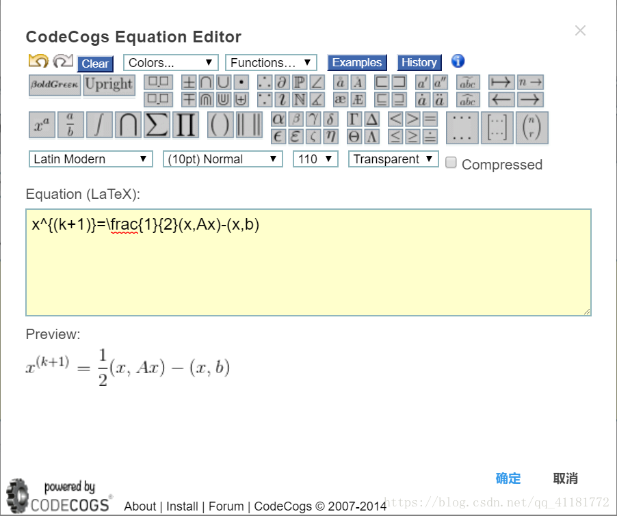The image size is (617, 516).
Task: Insert ae ligature character
Action: (x=341, y=100)
